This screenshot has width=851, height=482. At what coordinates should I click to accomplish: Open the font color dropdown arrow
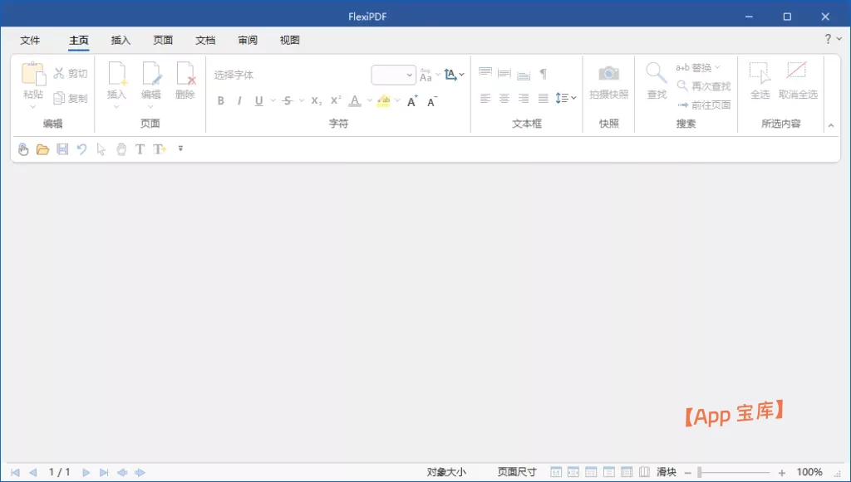[x=370, y=100]
